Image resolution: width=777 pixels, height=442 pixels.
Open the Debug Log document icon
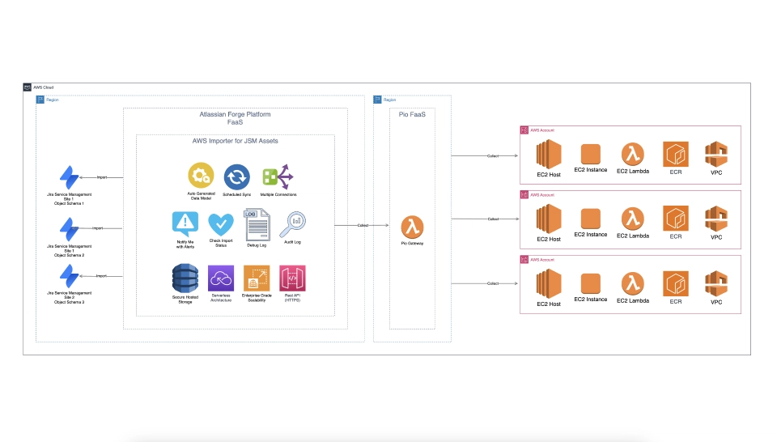(x=257, y=223)
